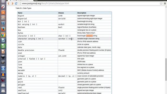Click the page info icon beside the URL
The height and width of the screenshot is (94, 167).
pyautogui.click(x=20, y=3)
